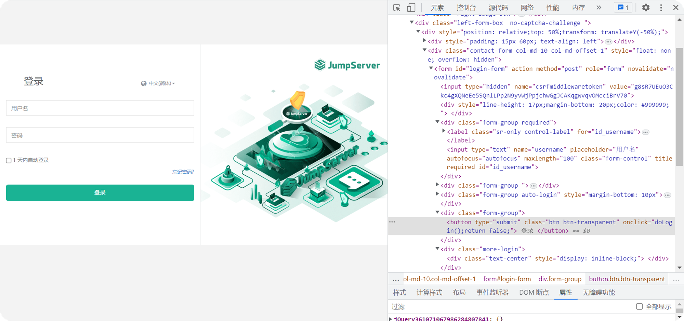684x321 pixels.
Task: Collapse the login-form form node
Action: coord(431,68)
